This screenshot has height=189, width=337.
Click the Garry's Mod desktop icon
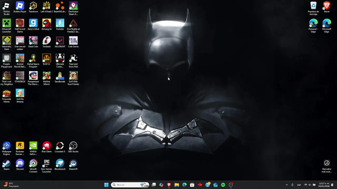click(33, 25)
